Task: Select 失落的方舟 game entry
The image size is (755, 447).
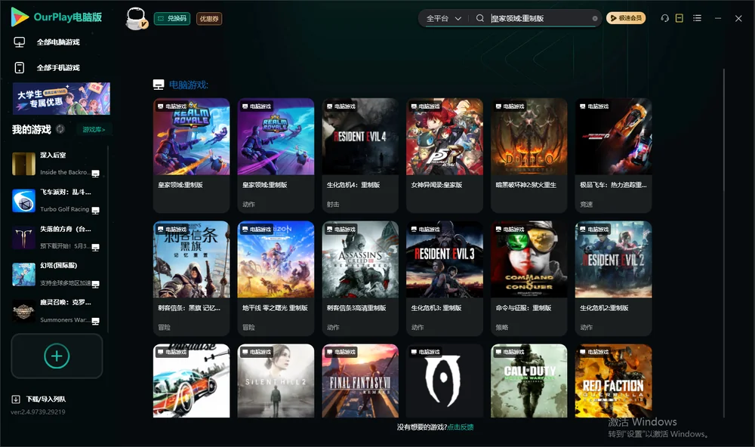Action: pyautogui.click(x=57, y=237)
